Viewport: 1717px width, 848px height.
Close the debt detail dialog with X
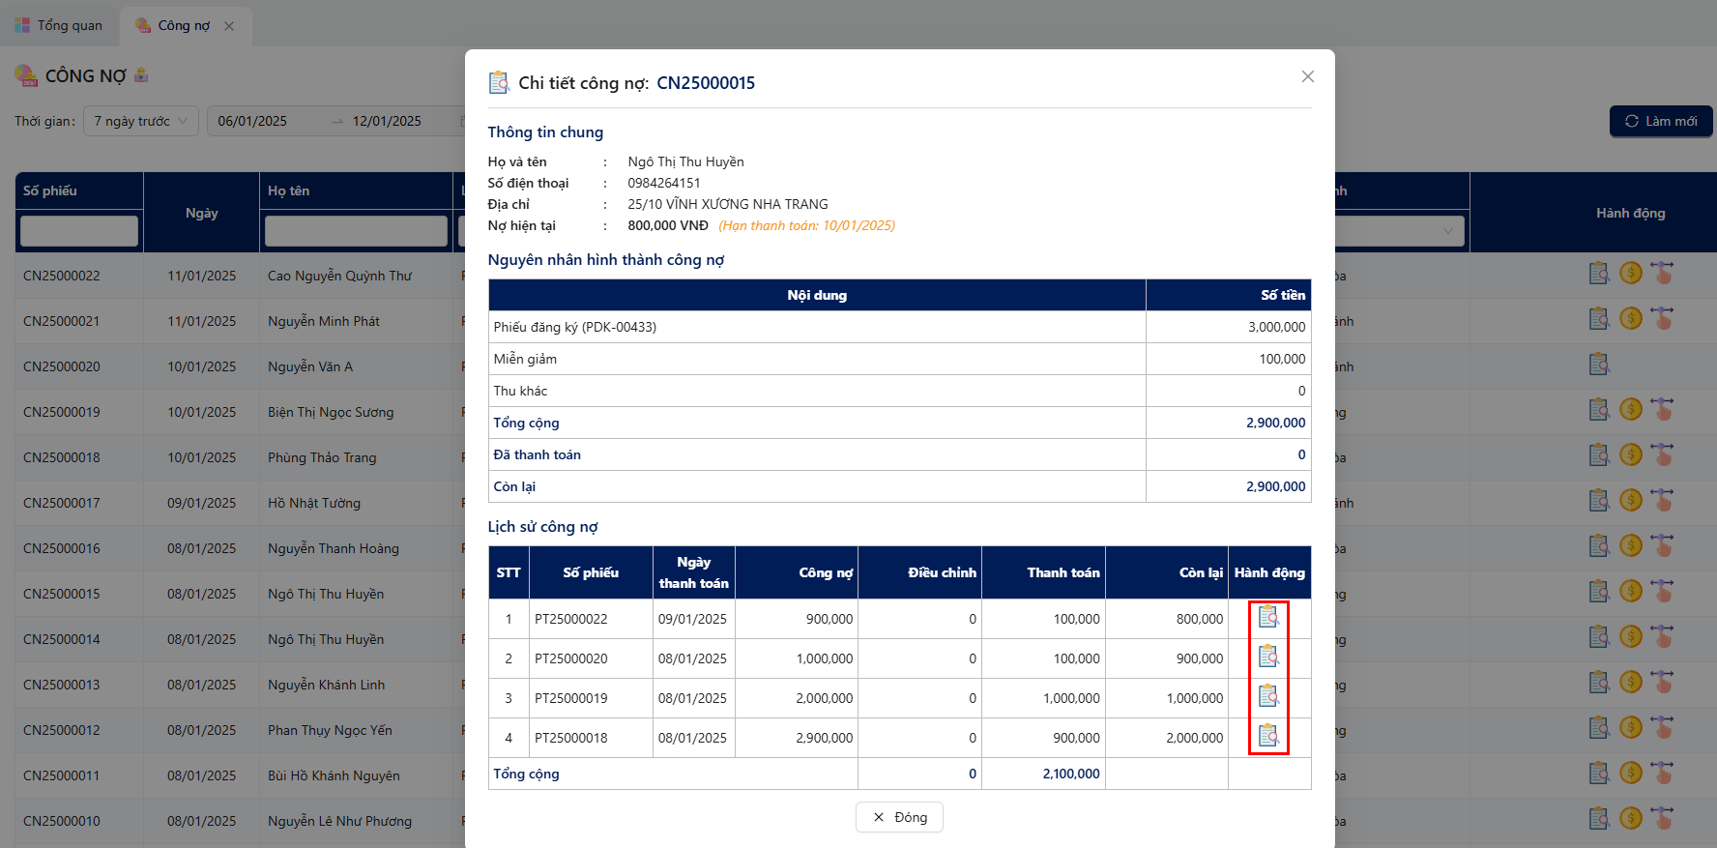click(1307, 76)
